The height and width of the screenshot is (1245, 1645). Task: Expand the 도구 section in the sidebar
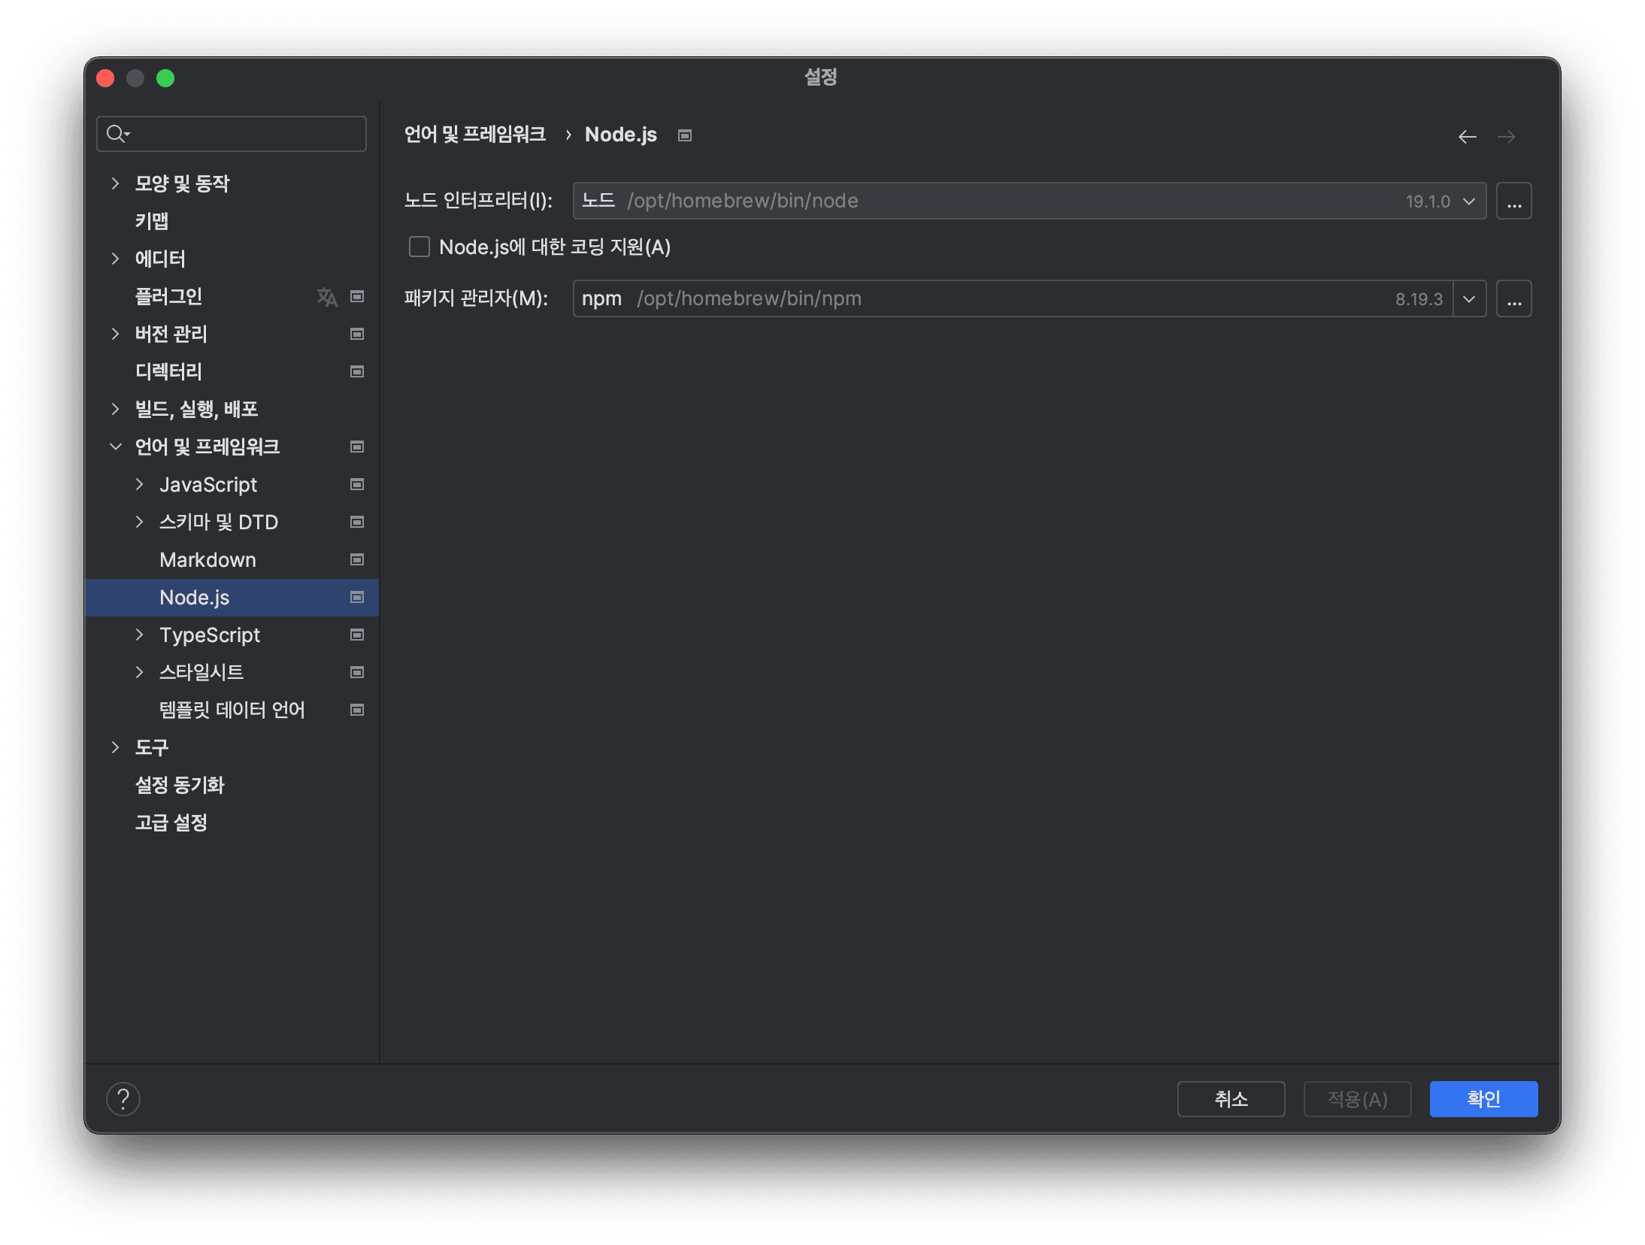pyautogui.click(x=116, y=747)
